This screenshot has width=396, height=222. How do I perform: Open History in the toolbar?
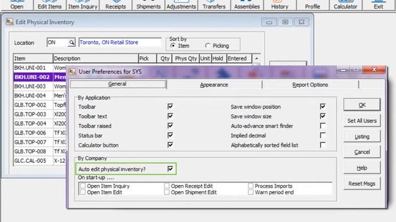click(x=280, y=5)
